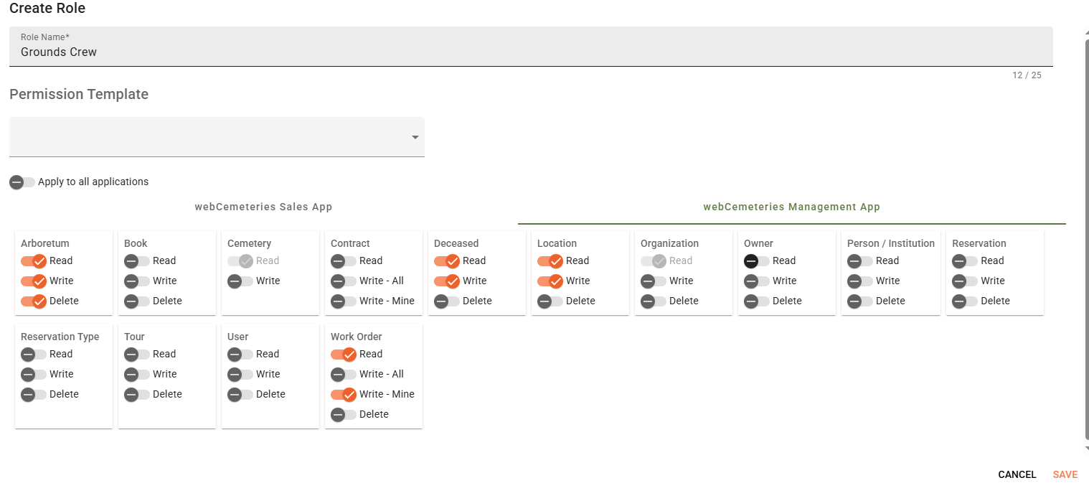Viewport: 1089px width, 488px height.
Task: Enable Contract Write - All toggle
Action: click(343, 281)
